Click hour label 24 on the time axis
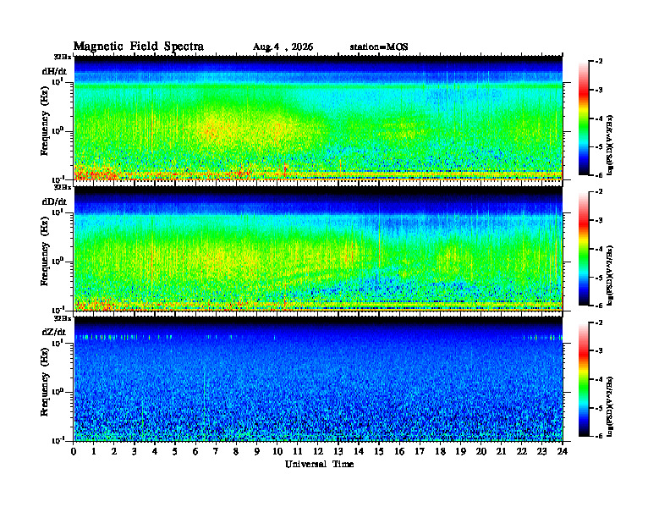 tap(563, 451)
